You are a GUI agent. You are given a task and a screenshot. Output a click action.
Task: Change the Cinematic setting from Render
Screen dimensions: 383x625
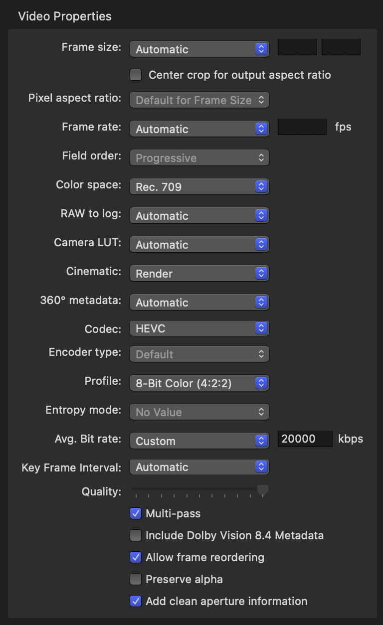(x=199, y=273)
